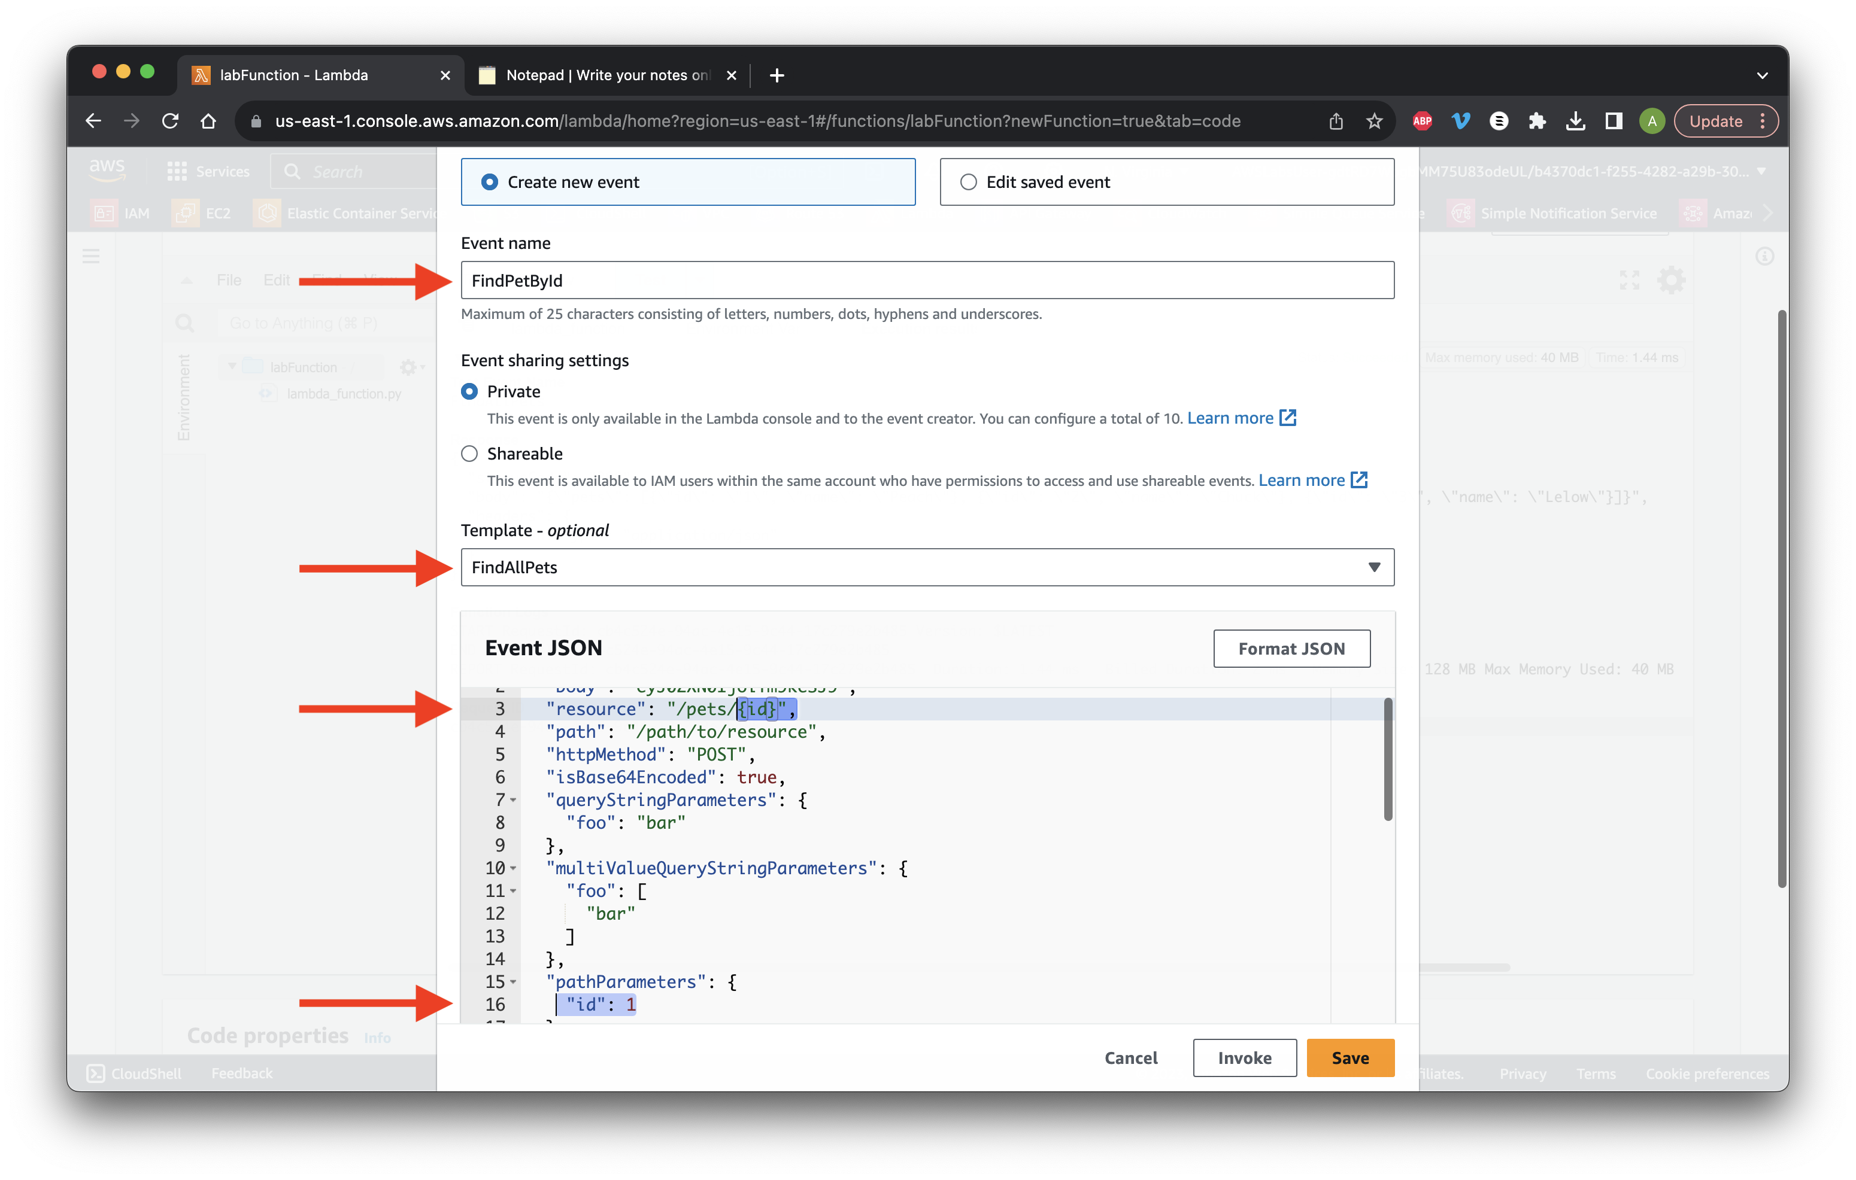Click the Feedback footer link
This screenshot has height=1180, width=1856.
(x=242, y=1073)
